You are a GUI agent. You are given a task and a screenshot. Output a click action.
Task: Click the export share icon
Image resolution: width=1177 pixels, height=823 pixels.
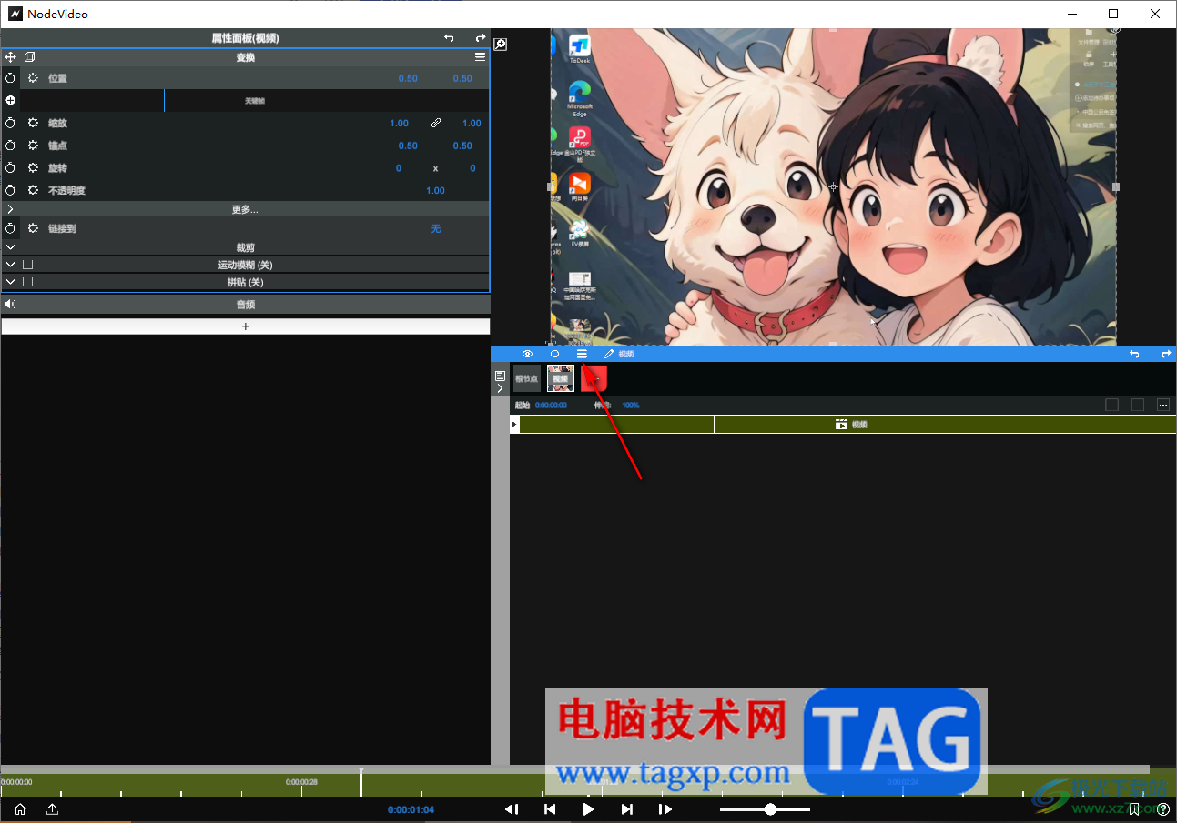53,809
